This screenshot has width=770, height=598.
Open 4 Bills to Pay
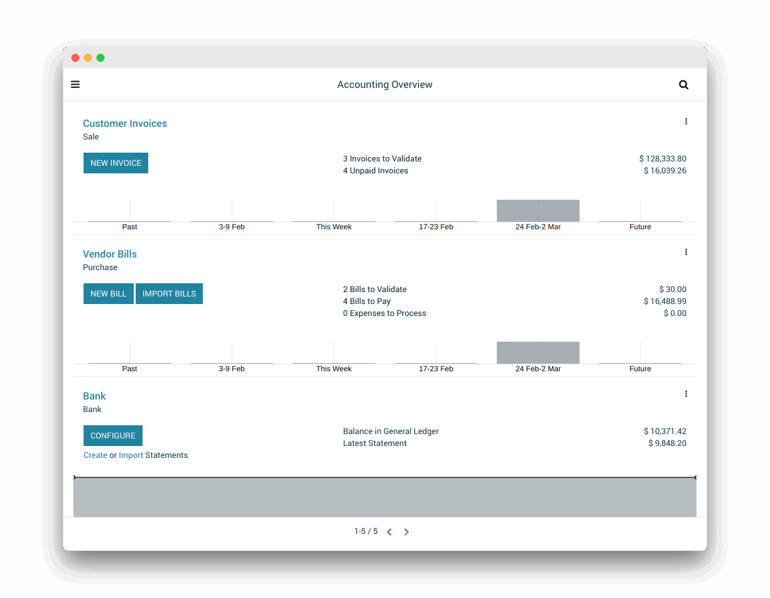(x=367, y=302)
